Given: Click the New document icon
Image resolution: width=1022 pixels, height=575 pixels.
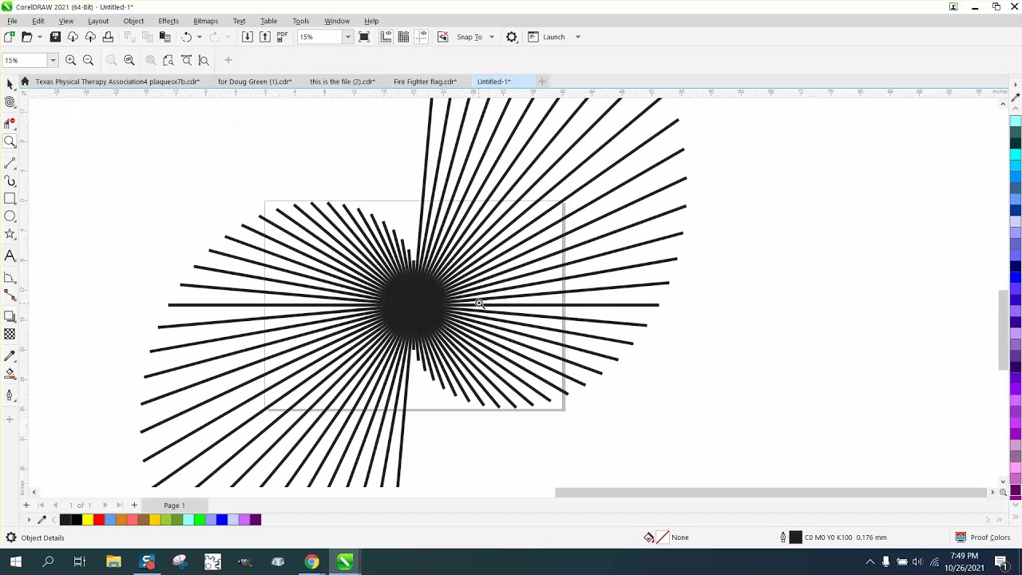Looking at the screenshot, I should point(10,37).
